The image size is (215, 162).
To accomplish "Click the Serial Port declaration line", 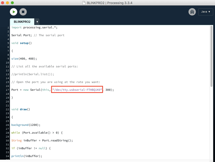I will click(x=38, y=35).
